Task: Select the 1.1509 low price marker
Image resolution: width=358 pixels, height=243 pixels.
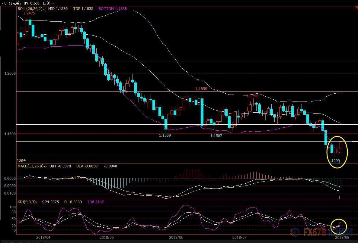Action: (x=165, y=136)
